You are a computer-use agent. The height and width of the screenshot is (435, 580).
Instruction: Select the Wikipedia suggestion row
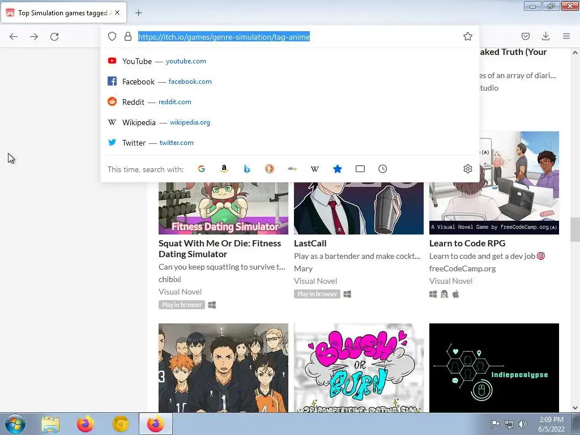(x=289, y=122)
